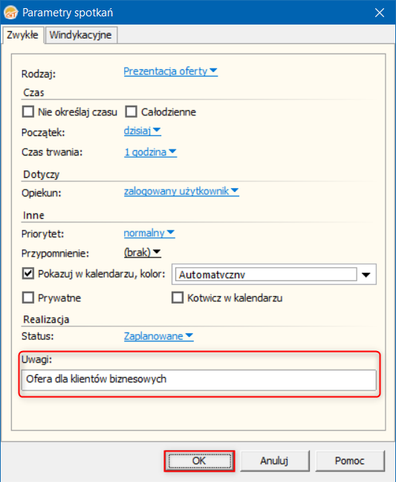Viewport: 396px width, 482px height.
Task: Close the Parametry spotkań dialog
Action: coord(380,13)
